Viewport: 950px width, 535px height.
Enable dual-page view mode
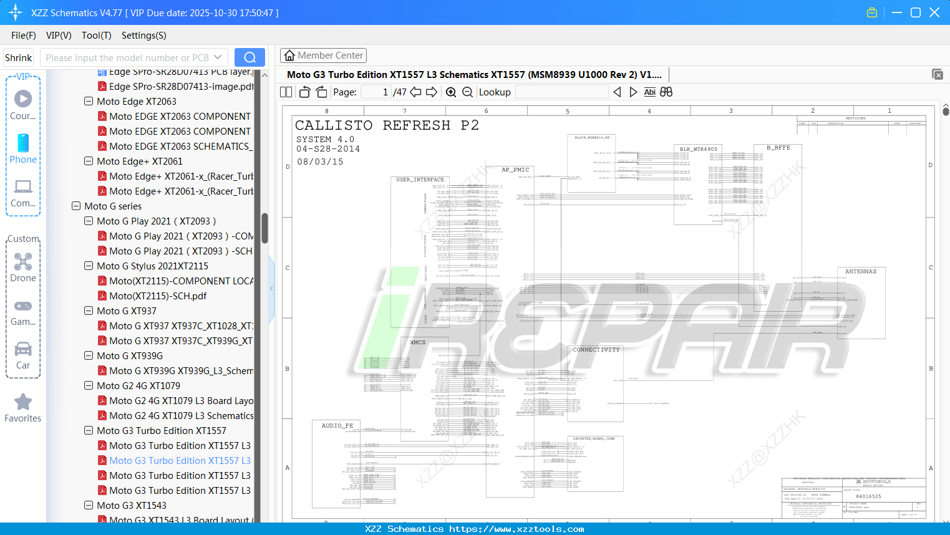pos(285,92)
